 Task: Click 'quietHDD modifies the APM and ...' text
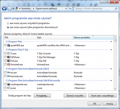tap(54, 45)
